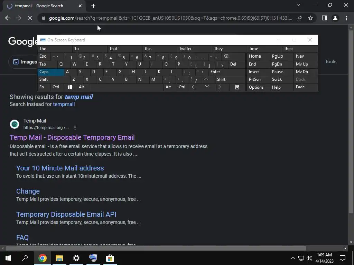Image resolution: width=354 pixels, height=265 pixels.
Task: Click the 'temp mail' corrected query link
Action: click(79, 97)
